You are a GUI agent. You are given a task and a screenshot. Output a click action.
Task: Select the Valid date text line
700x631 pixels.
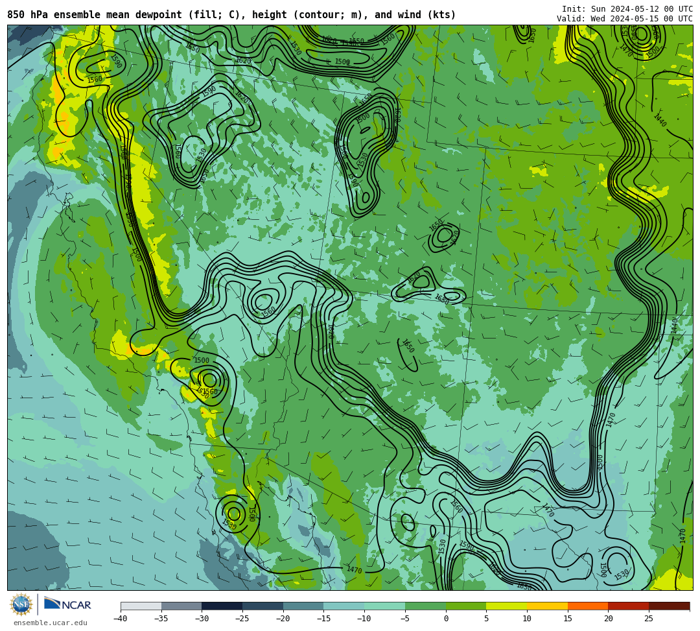(625, 19)
